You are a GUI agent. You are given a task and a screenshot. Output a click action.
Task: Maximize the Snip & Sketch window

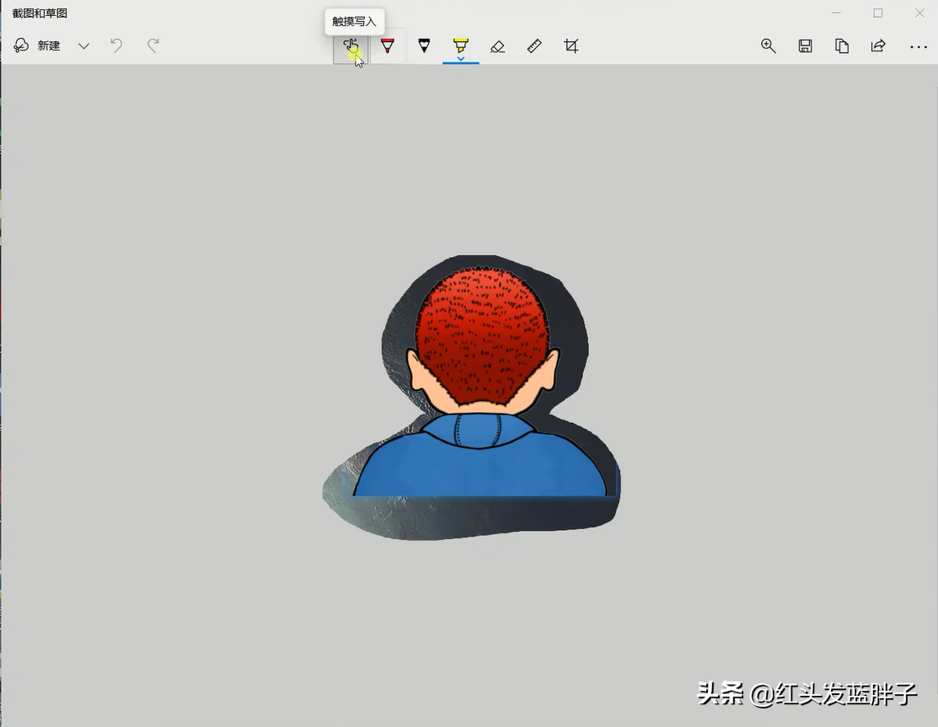877,13
